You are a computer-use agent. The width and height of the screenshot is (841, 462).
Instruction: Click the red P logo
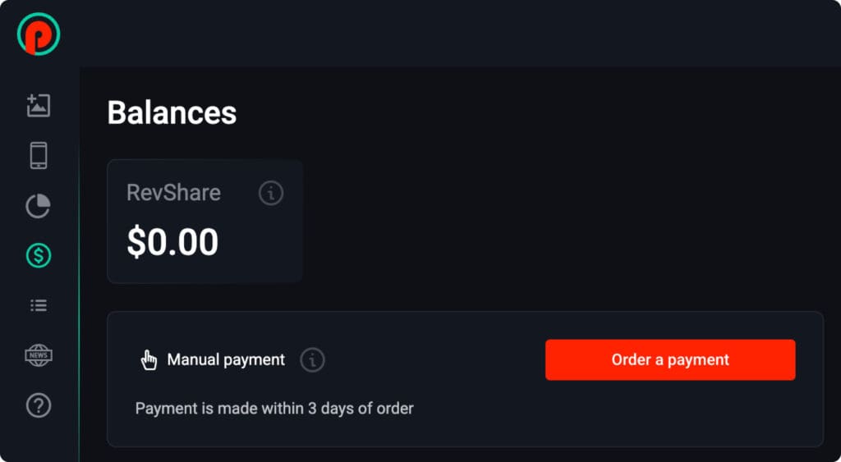[x=38, y=34]
